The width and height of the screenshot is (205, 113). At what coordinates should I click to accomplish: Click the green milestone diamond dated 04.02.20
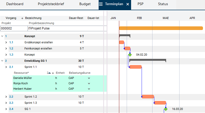pos(130,55)
